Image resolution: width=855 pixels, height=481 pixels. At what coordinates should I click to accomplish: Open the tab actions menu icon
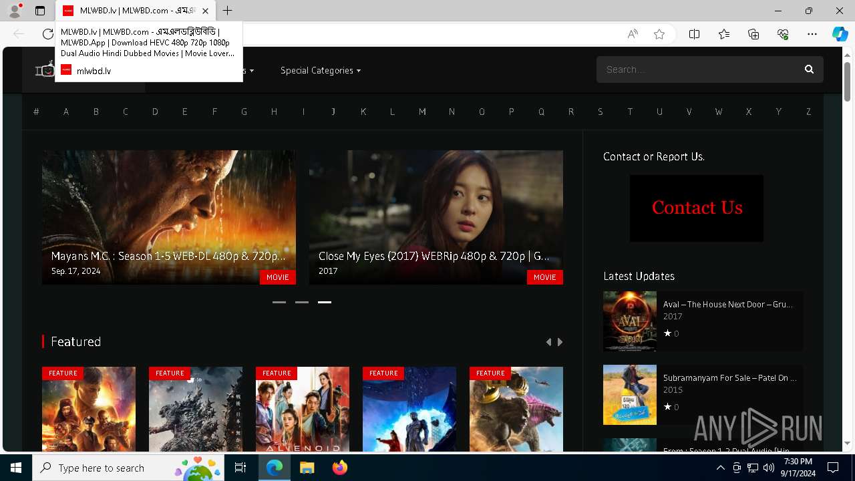[40, 11]
